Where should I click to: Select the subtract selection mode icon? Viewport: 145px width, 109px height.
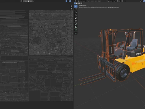pos(78,3)
